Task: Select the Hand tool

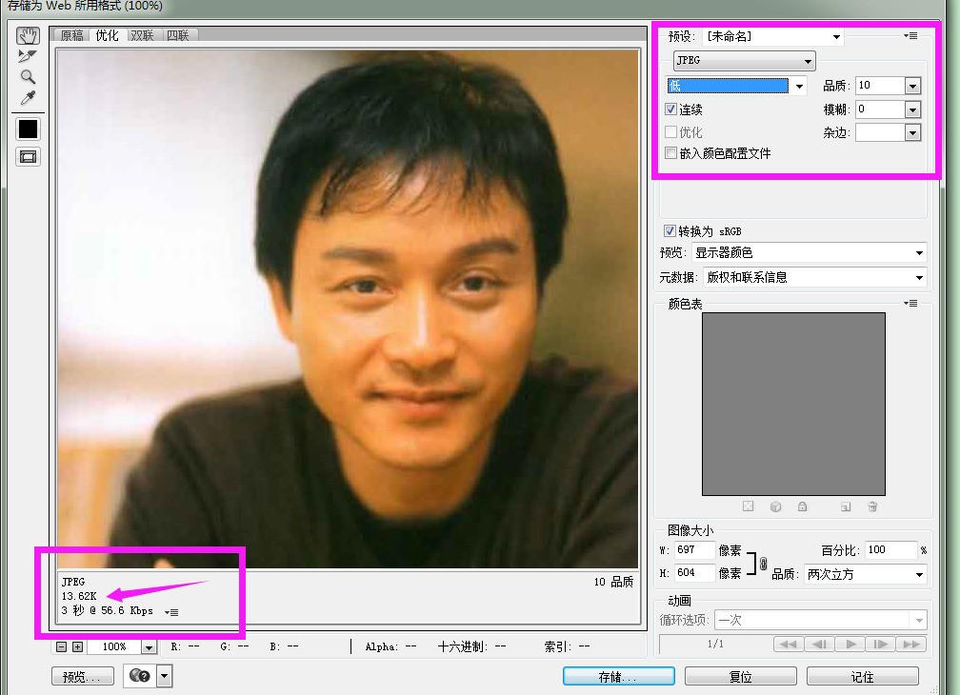Action: pos(28,35)
